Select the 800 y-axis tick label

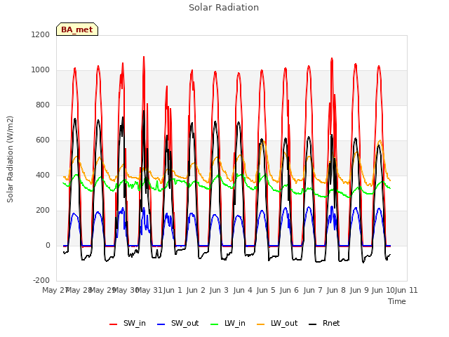click(x=43, y=105)
